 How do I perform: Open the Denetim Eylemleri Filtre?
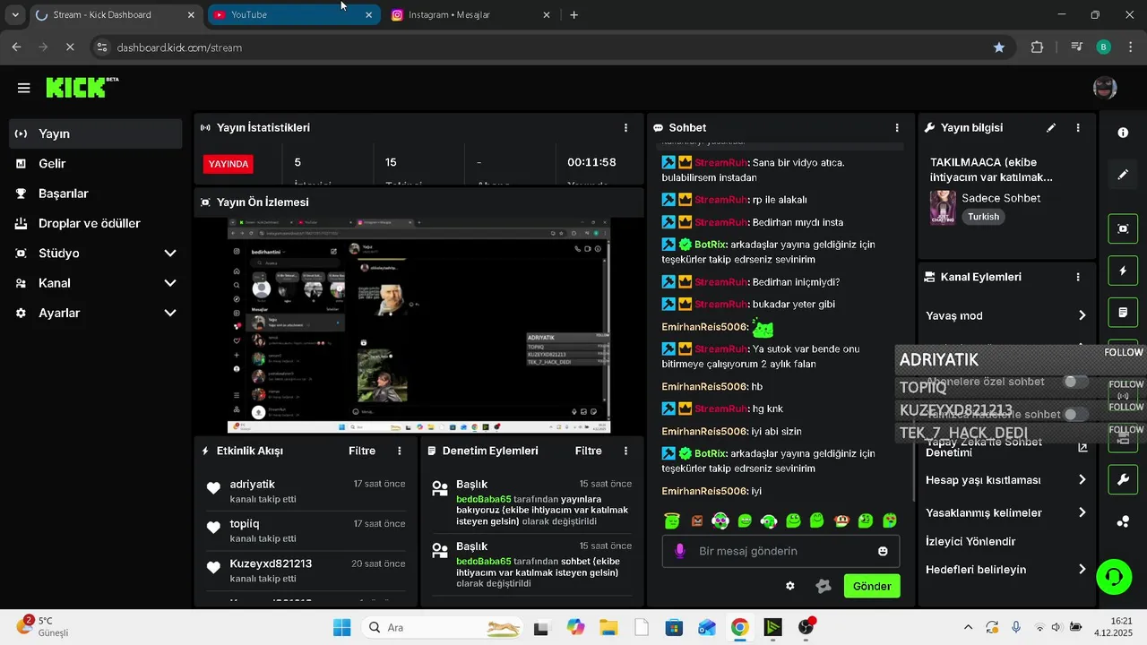pyautogui.click(x=589, y=451)
